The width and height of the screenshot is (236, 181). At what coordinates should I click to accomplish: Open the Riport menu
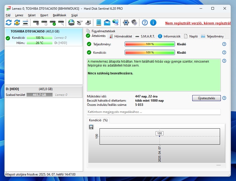(44, 15)
